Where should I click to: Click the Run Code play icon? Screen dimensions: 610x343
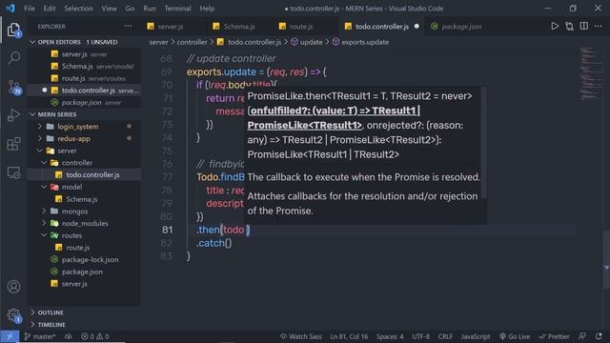click(x=555, y=26)
